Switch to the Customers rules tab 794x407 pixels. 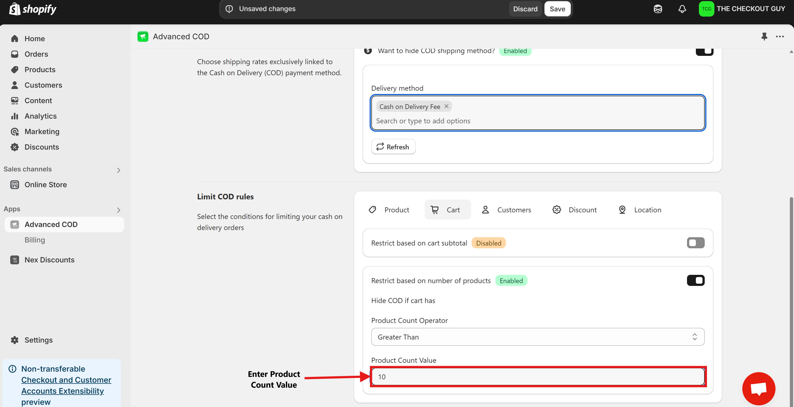pyautogui.click(x=506, y=210)
